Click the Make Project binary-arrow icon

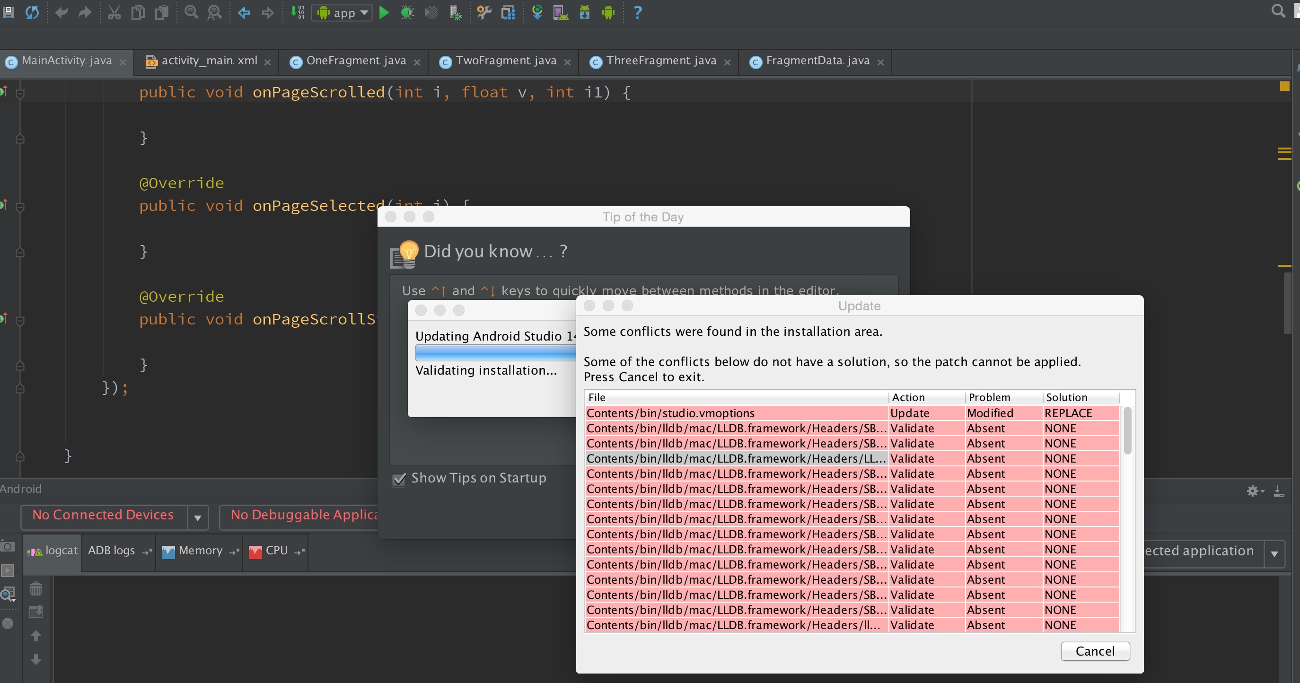pyautogui.click(x=298, y=12)
